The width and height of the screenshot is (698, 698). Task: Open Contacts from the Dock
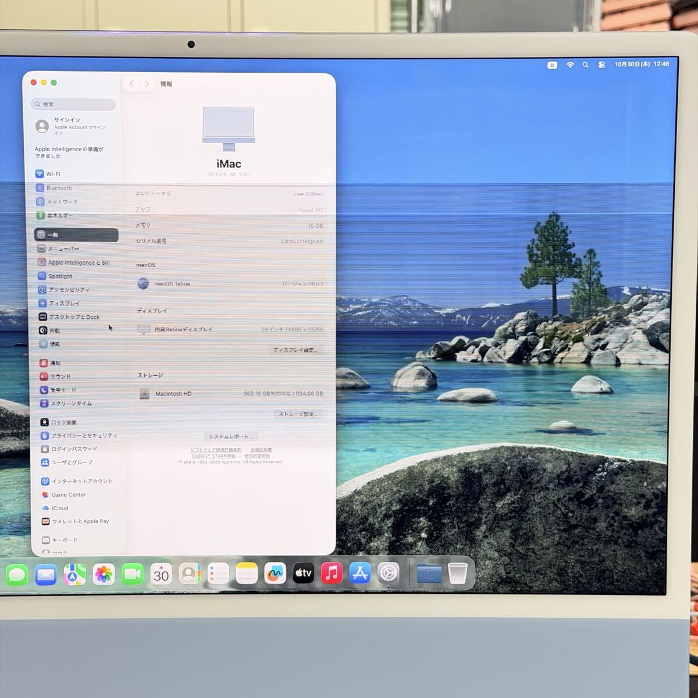point(190,574)
